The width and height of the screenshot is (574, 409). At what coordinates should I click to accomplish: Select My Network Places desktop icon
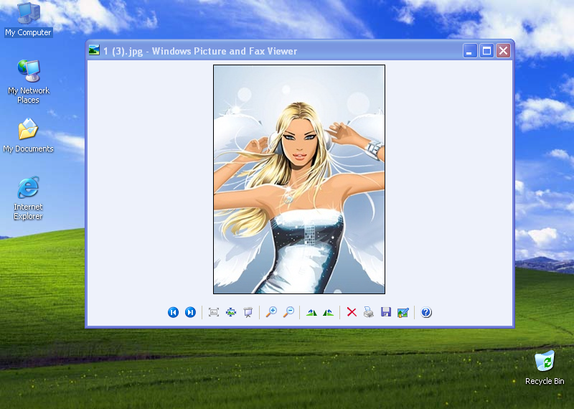click(x=29, y=82)
